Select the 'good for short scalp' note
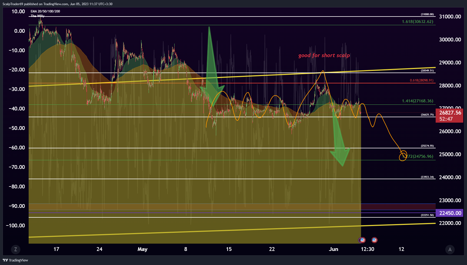Viewport: 467px width, 265px height. 324,55
